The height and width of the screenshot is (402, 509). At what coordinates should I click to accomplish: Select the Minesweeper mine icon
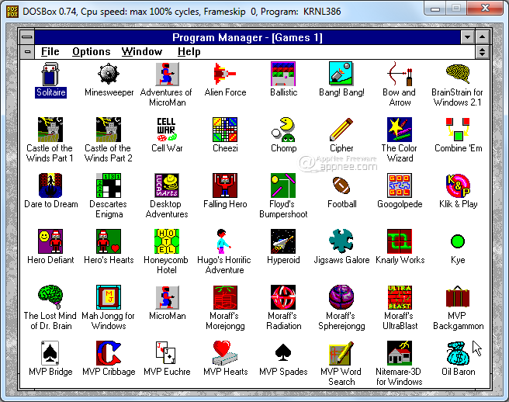pos(109,74)
